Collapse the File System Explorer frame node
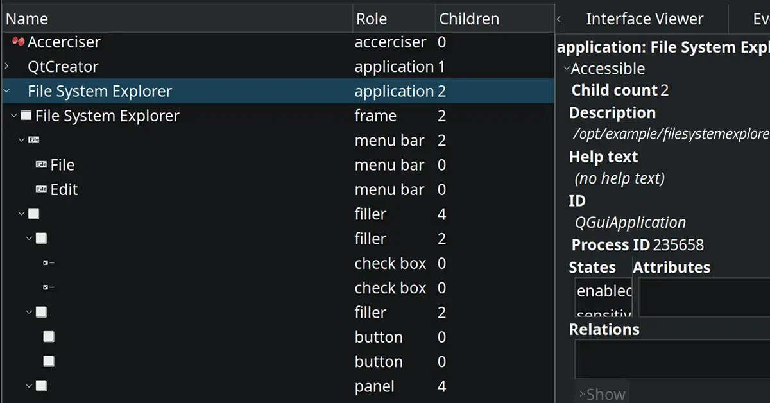770x403 pixels. [x=14, y=116]
